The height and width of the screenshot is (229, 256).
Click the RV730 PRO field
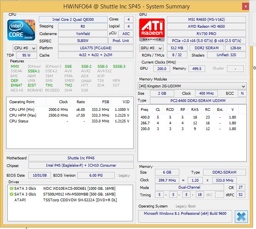pos(206,33)
